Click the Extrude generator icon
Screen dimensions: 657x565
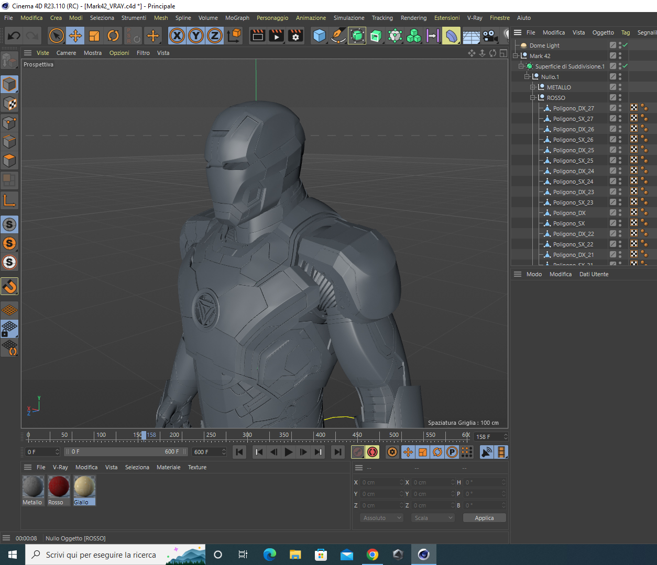(x=376, y=36)
